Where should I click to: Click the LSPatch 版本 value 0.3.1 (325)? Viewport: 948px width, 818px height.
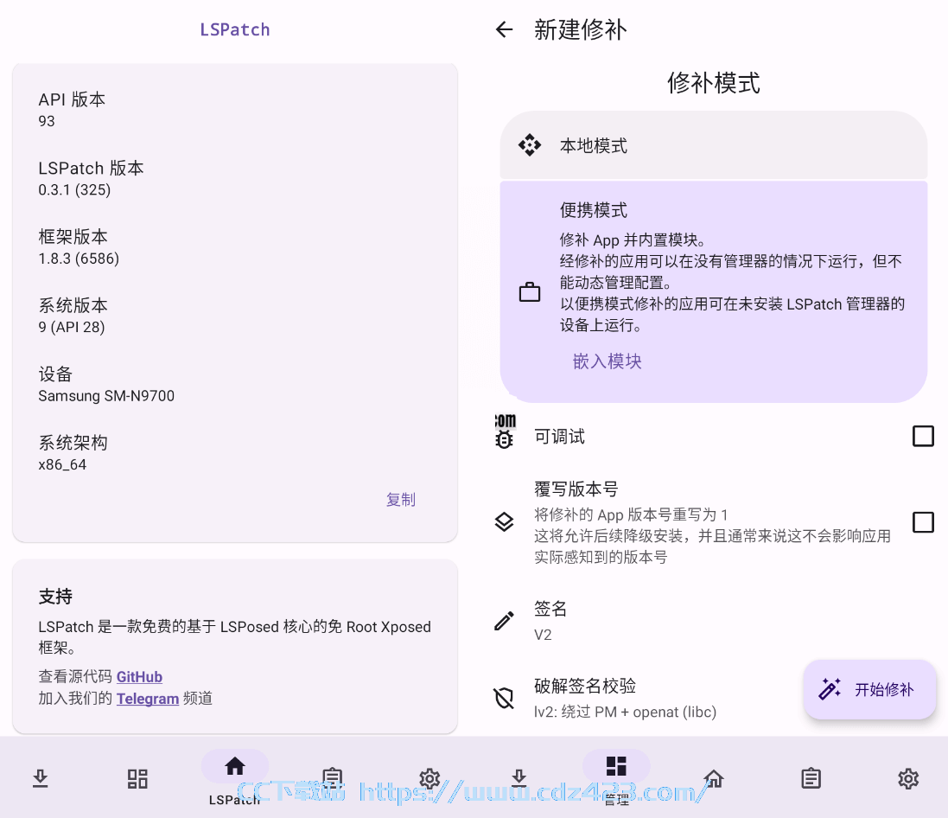pos(74,189)
